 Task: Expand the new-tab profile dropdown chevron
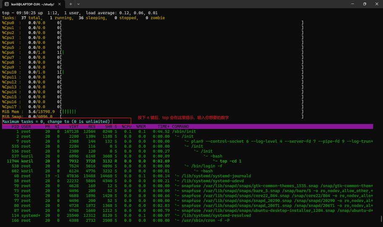point(79,4)
